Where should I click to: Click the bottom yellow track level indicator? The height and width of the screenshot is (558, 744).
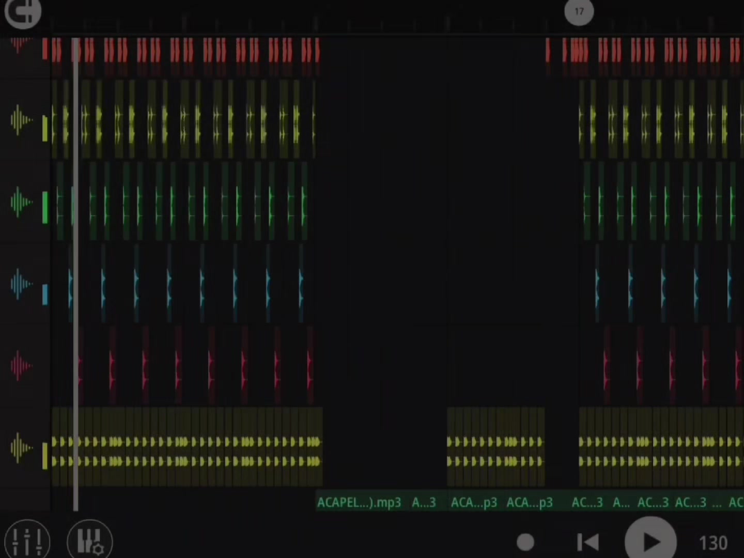[45, 455]
